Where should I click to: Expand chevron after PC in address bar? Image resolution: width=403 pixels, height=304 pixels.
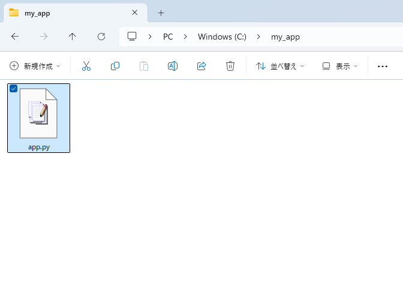185,37
